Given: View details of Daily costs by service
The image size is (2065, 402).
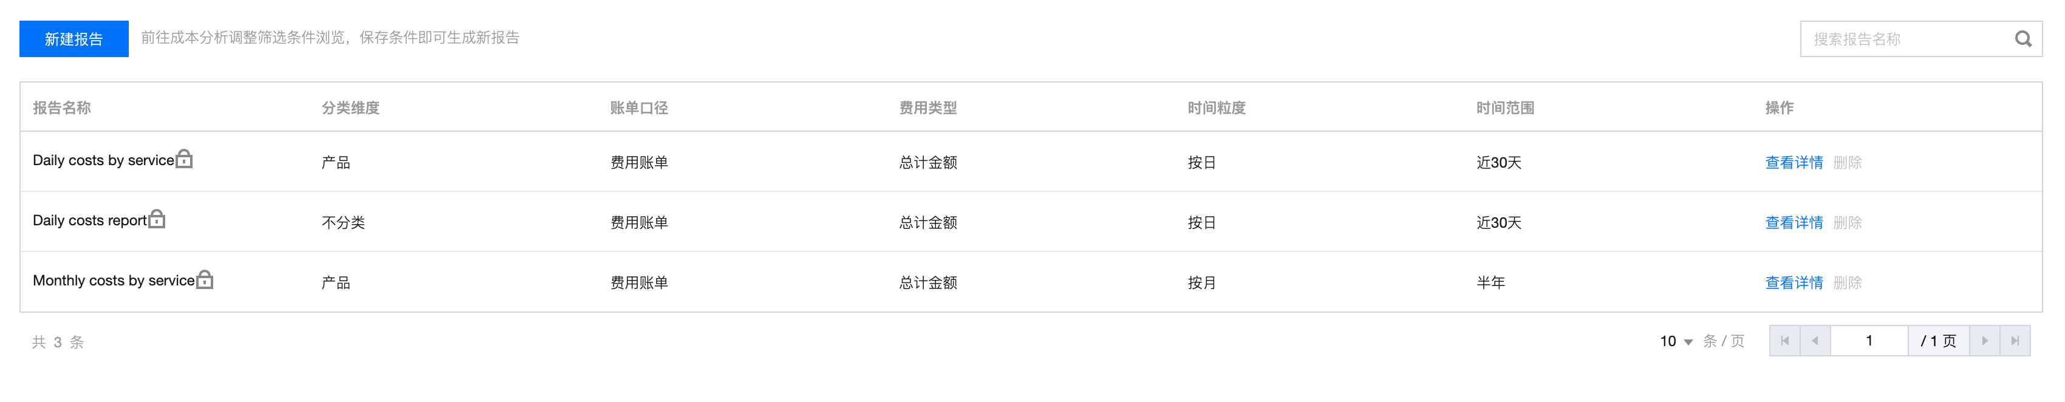Looking at the screenshot, I should [x=1794, y=163].
